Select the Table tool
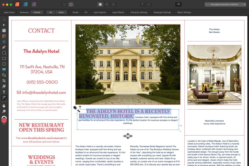Screen dimensions: 249x166 [x=4, y=36]
